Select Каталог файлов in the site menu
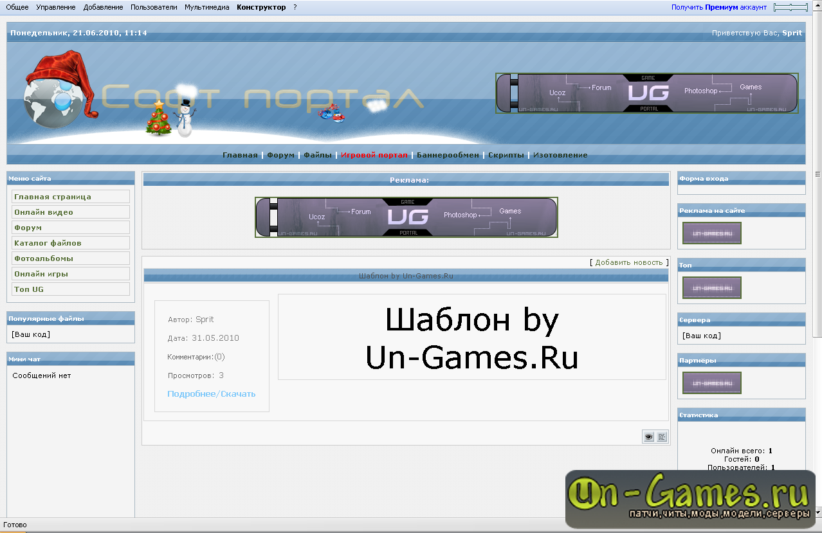Viewport: 822px width, 533px height. 71,243
